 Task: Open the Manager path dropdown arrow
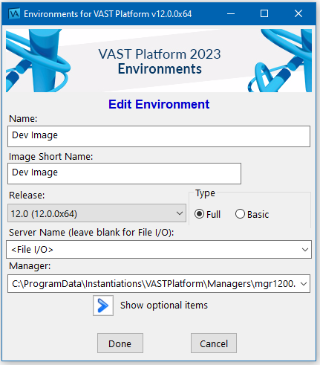pos(304,284)
